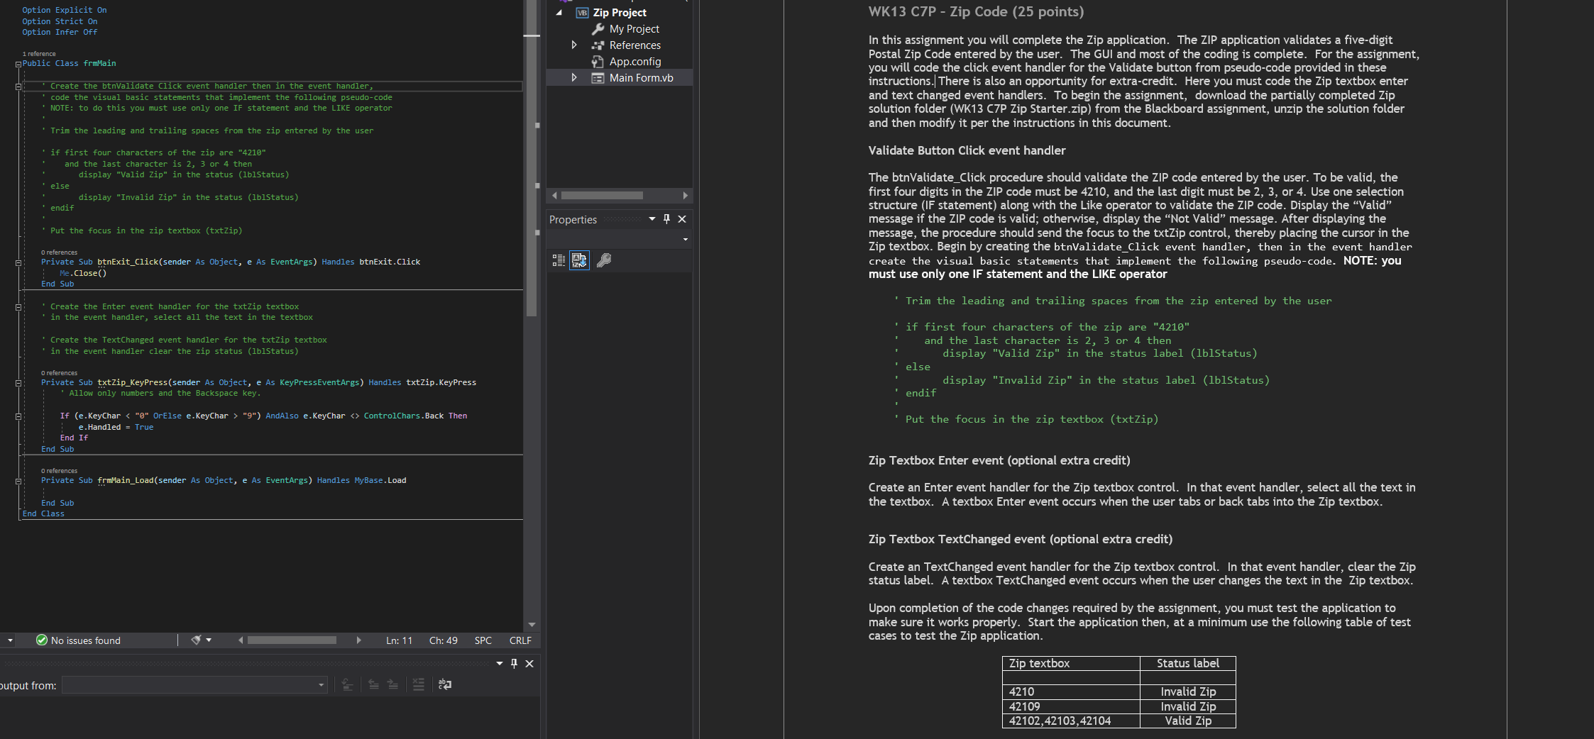
Task: Collapse the btnExit_Click code region
Action: pyautogui.click(x=17, y=262)
